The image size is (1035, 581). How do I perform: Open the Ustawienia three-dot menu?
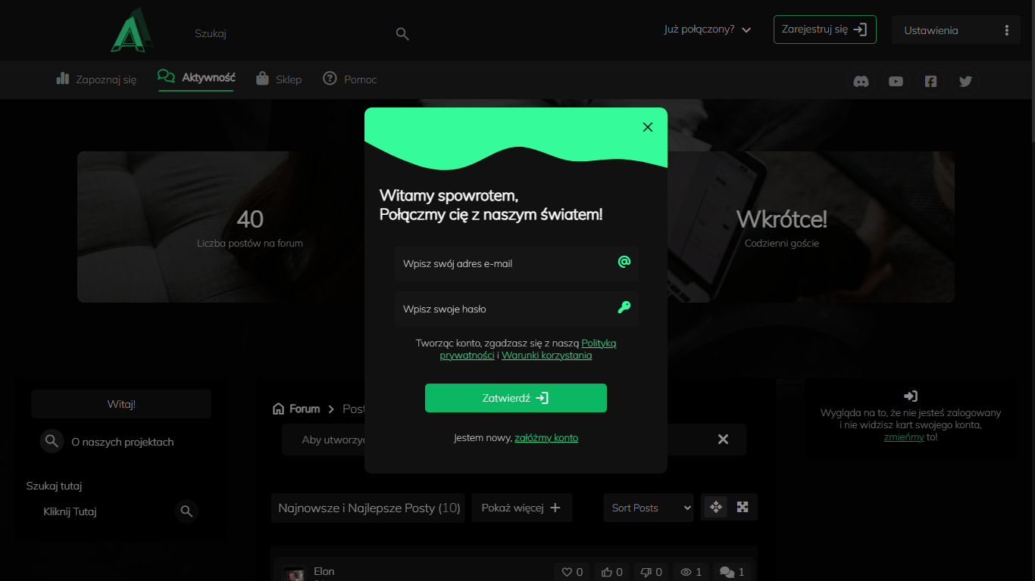(1006, 30)
